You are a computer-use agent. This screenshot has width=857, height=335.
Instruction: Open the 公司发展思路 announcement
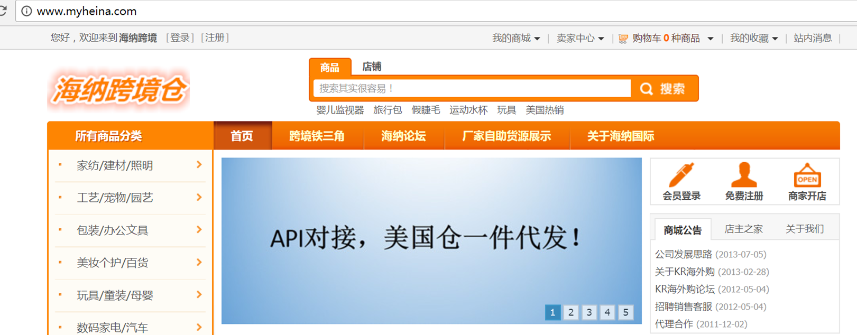[684, 254]
